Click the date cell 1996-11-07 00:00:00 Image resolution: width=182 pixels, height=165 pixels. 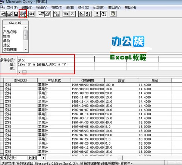88,97
